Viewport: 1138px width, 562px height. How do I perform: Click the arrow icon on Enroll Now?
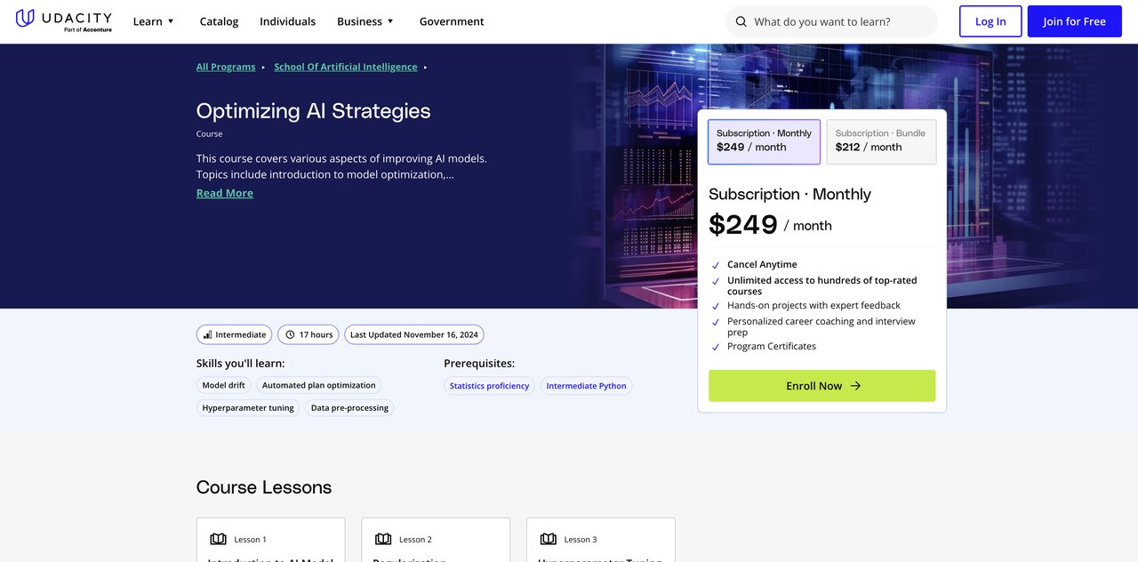855,386
